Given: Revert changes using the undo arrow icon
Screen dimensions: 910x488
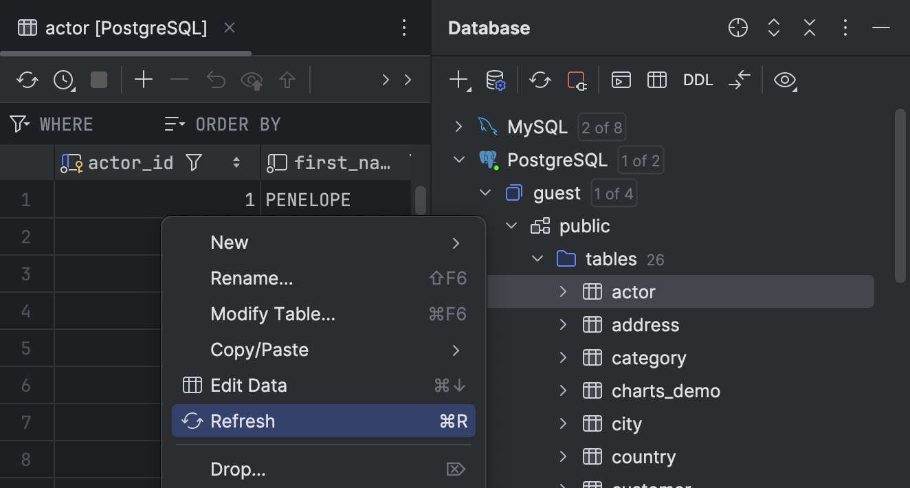Looking at the screenshot, I should tap(216, 80).
